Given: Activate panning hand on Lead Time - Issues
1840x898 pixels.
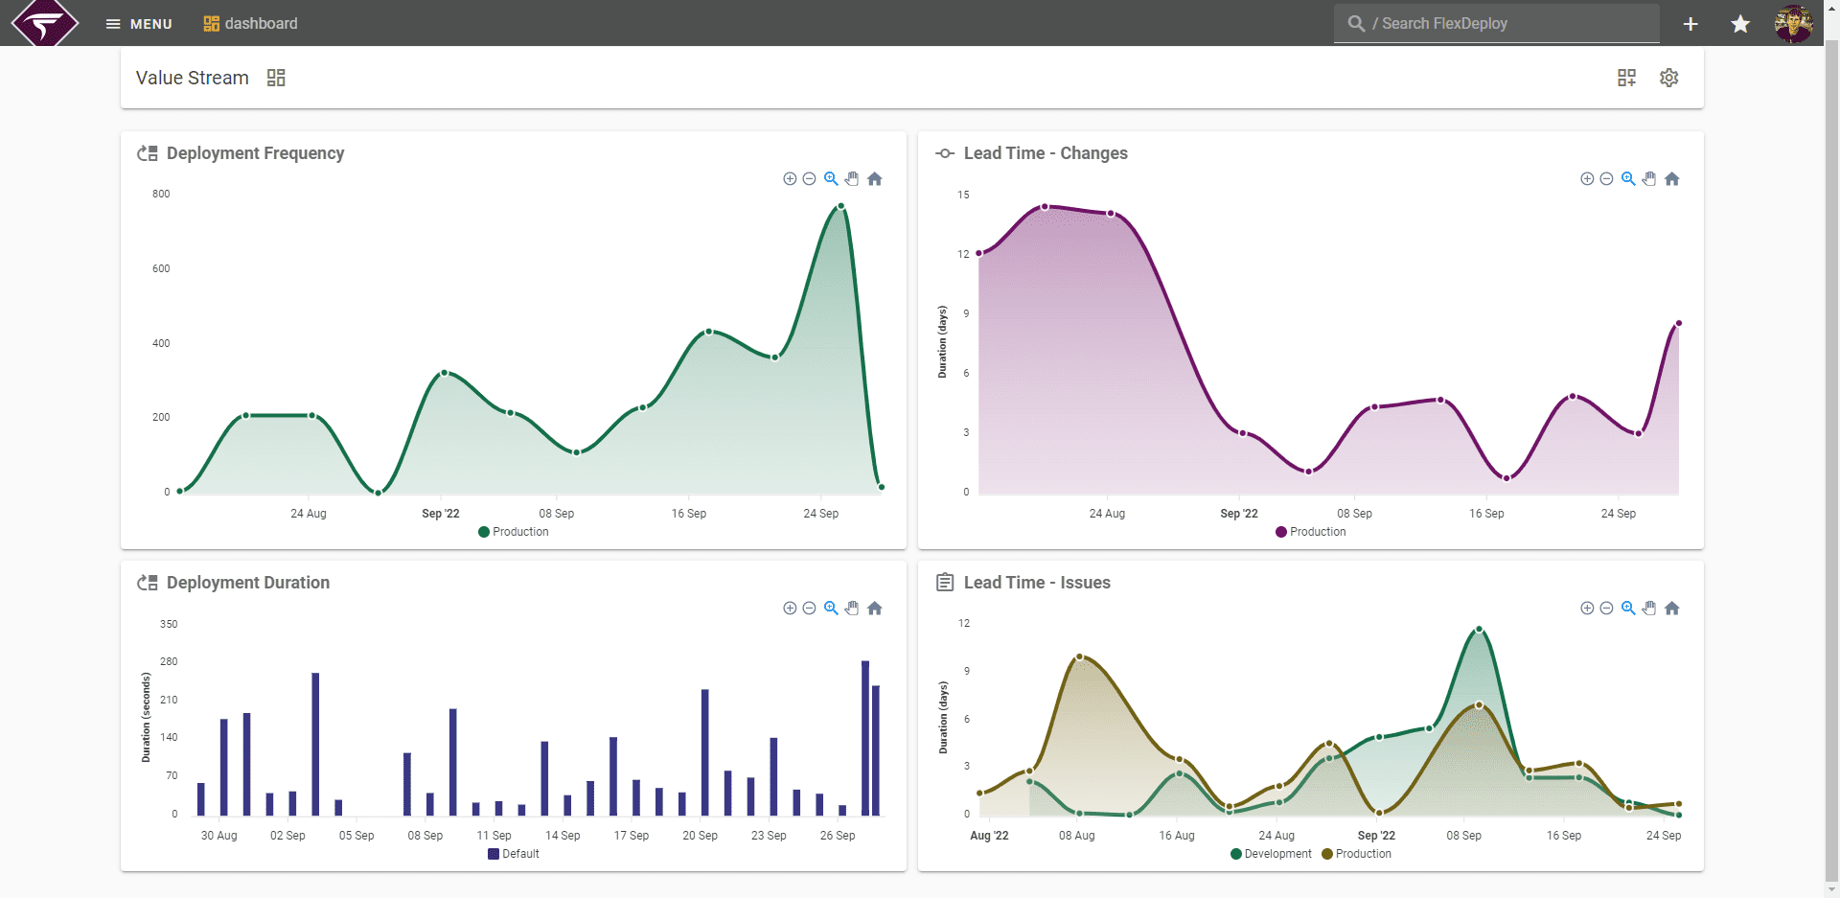Looking at the screenshot, I should pyautogui.click(x=1649, y=609).
